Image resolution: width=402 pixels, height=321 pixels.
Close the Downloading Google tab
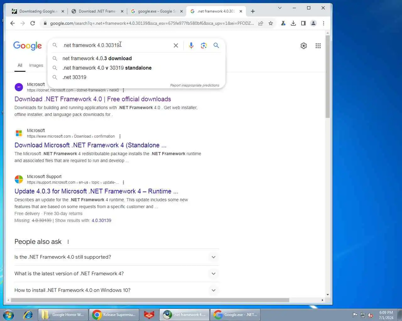click(63, 11)
